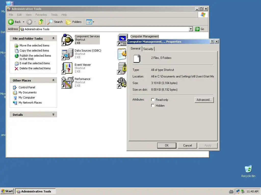This screenshot has height=195, width=261.
Task: Click the Views toolbar icon
Action: (x=89, y=22)
